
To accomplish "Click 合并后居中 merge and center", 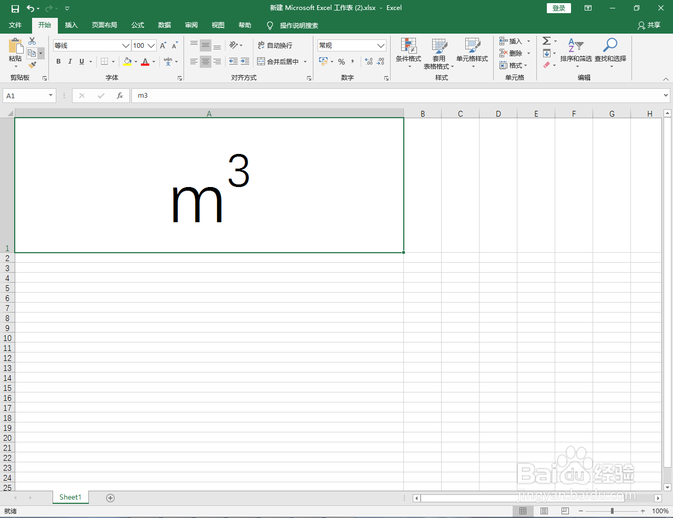I will 278,61.
